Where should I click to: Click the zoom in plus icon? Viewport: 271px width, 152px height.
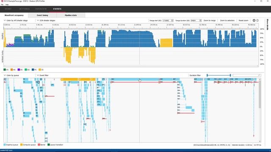pos(254,21)
